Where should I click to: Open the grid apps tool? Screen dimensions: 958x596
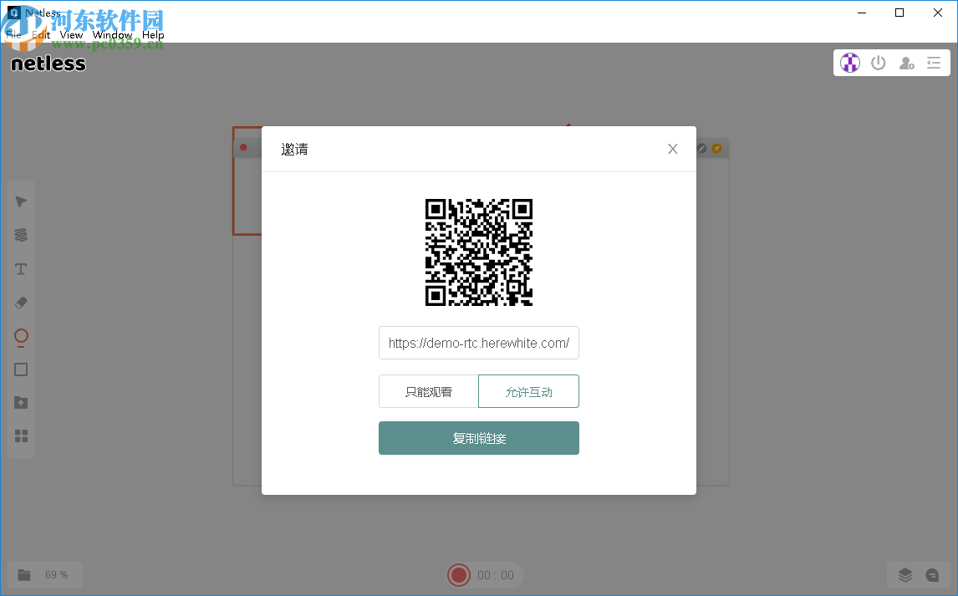coord(21,436)
